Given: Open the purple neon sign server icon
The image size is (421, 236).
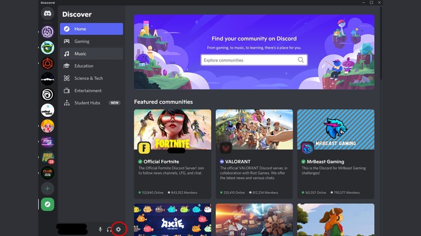Looking at the screenshot, I should (48, 142).
